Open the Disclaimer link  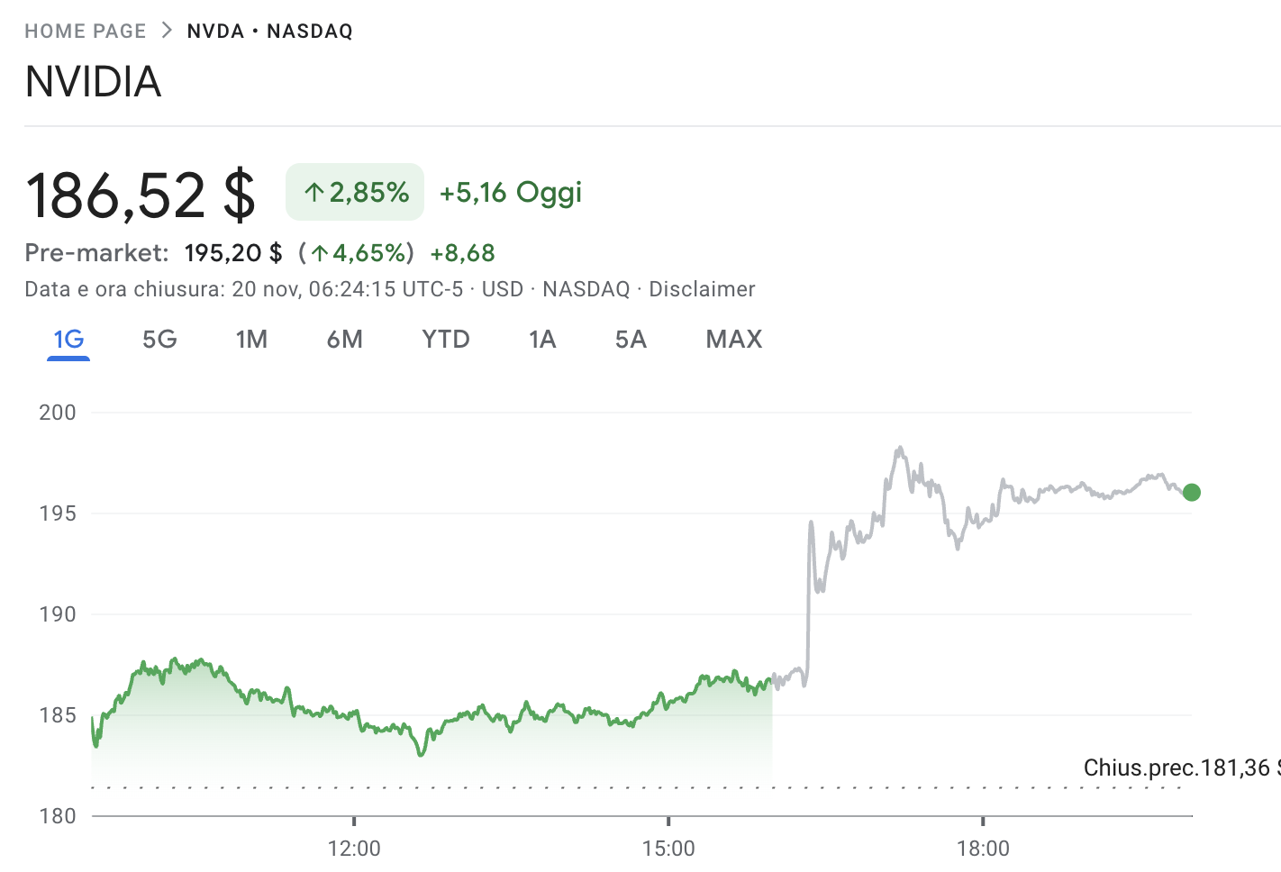pyautogui.click(x=702, y=289)
